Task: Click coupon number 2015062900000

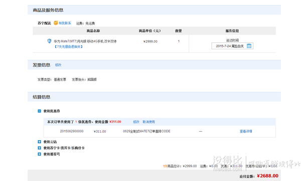Action: pos(72,131)
